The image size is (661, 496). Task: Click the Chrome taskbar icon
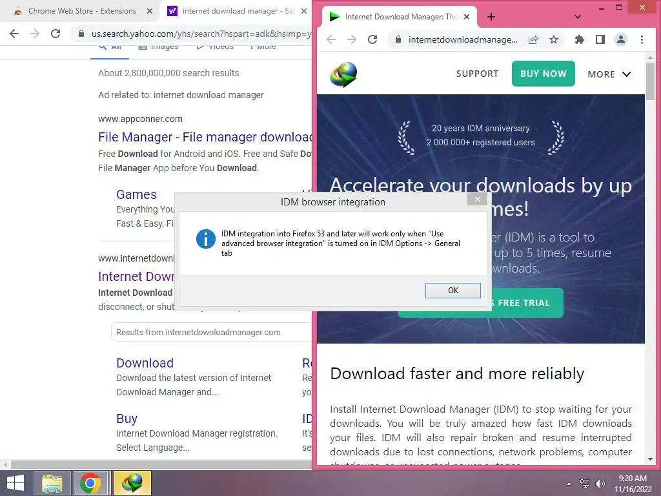[90, 483]
